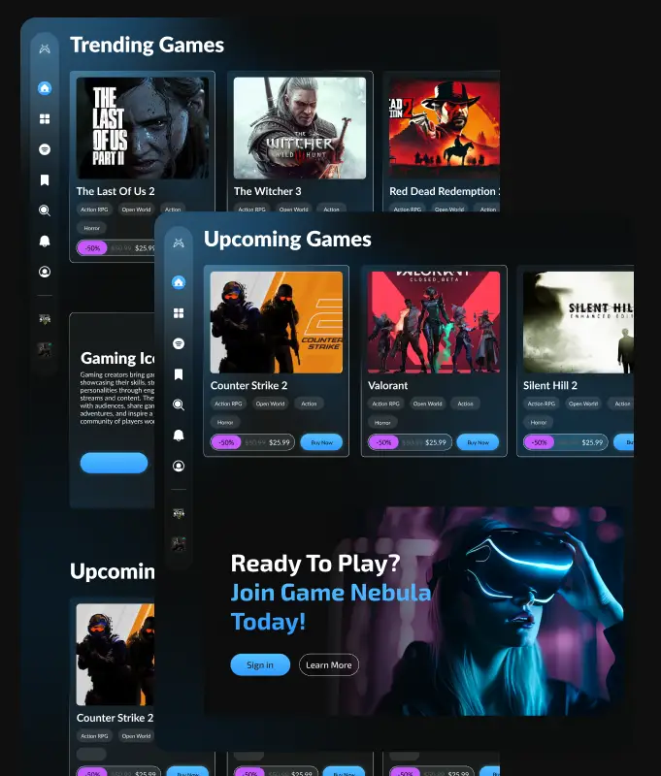Open profile icon in Upcoming Games sidebar

pos(179,466)
